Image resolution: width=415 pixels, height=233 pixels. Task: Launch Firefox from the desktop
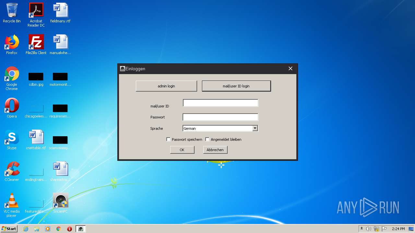(12, 45)
